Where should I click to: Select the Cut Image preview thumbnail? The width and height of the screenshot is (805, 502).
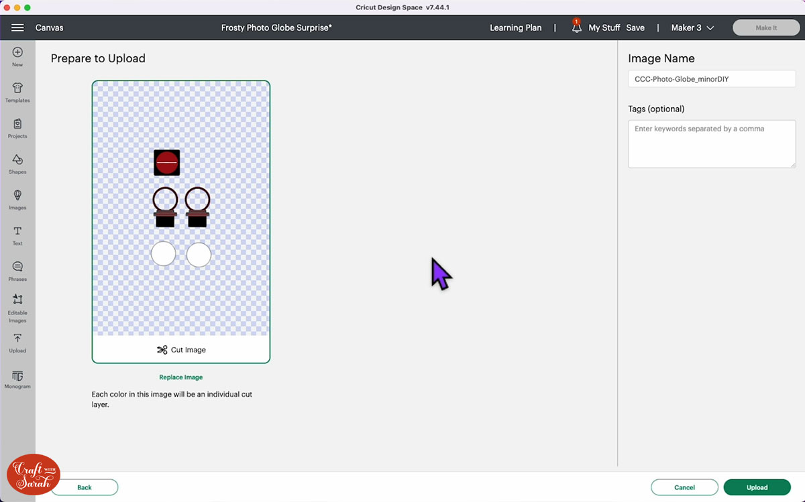tap(181, 222)
